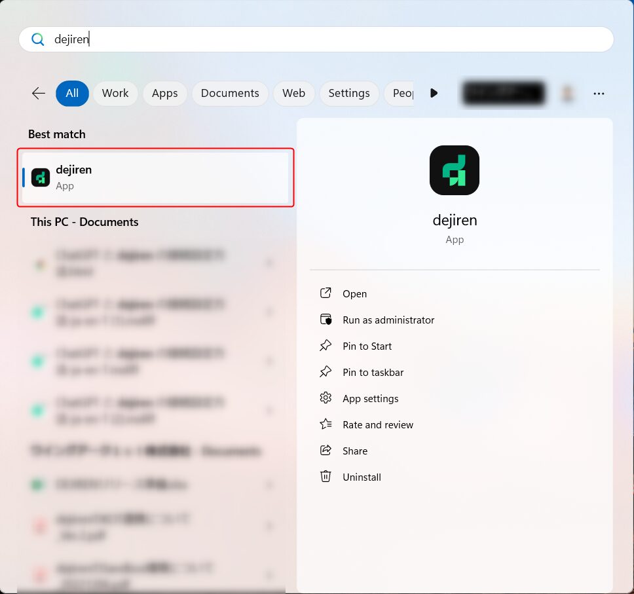Switch to the Work filter tab
Image resolution: width=634 pixels, height=594 pixels.
pos(115,94)
